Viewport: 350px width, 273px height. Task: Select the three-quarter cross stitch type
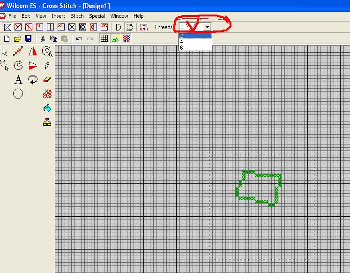click(18, 27)
